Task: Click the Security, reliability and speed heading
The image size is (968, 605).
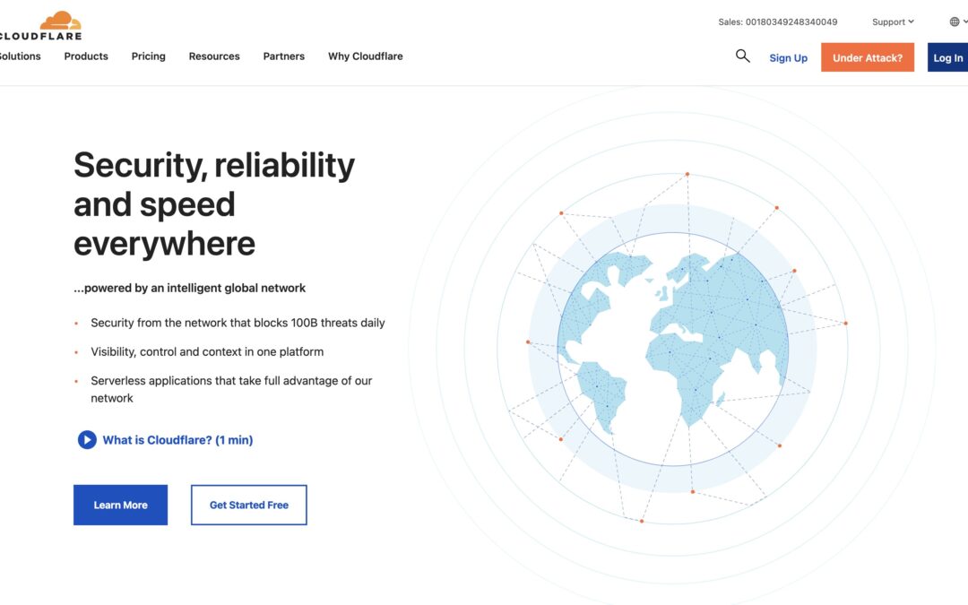Action: pos(214,203)
